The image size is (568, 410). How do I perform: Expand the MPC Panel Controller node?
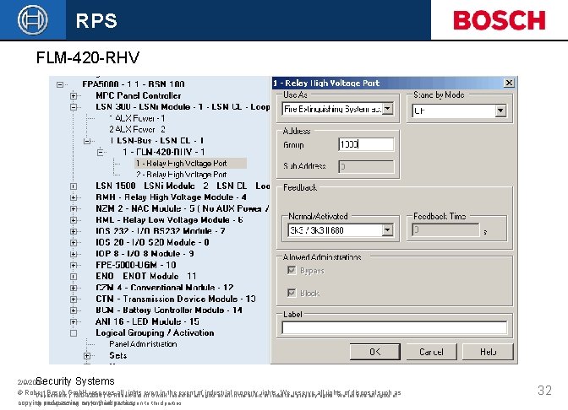pyautogui.click(x=74, y=96)
